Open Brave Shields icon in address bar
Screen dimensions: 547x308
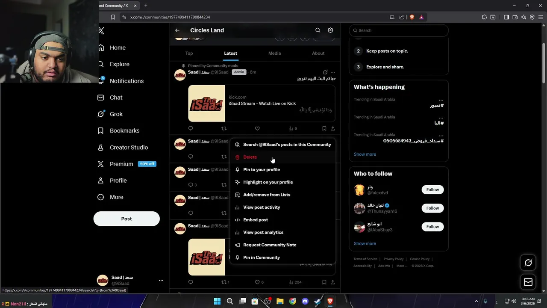(412, 17)
